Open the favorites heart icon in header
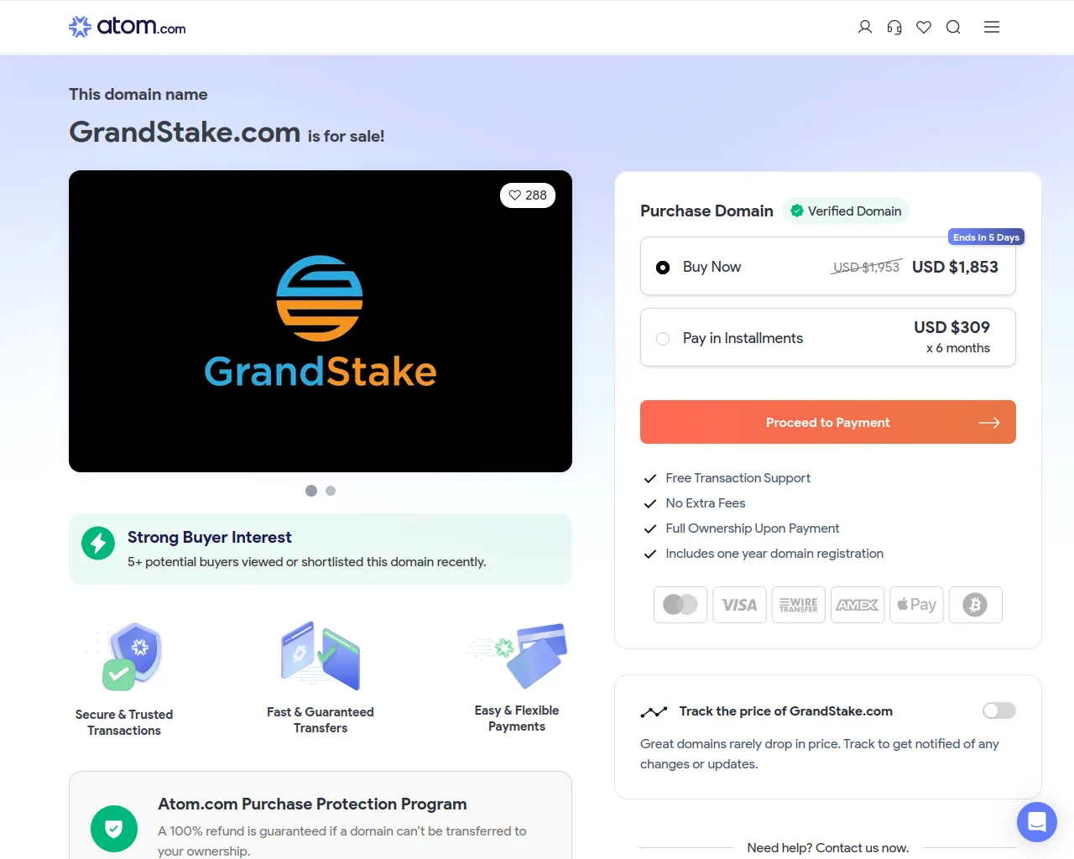1074x859 pixels. click(924, 27)
